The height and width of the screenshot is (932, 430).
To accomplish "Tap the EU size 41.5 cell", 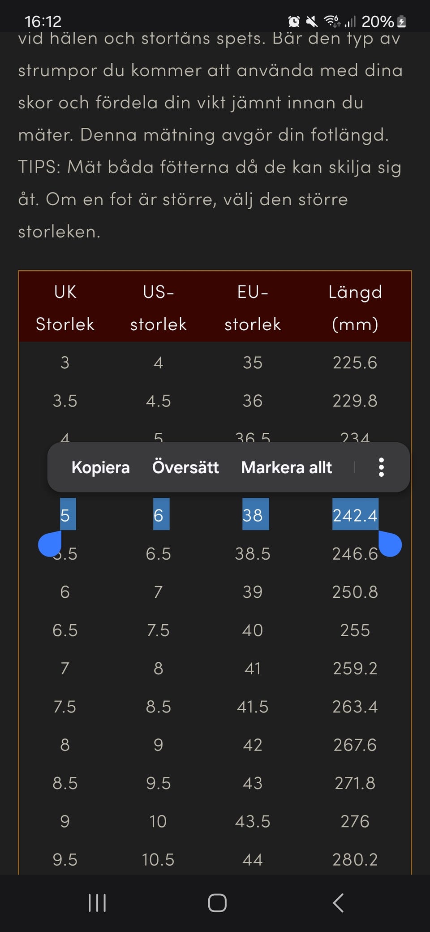I will pos(253,707).
